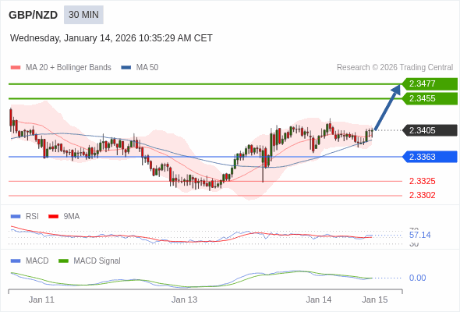Image resolution: width=460 pixels, height=312 pixels.
Task: Click the pink MA 20 + Bollinger Bands swatch
Action: 16,68
